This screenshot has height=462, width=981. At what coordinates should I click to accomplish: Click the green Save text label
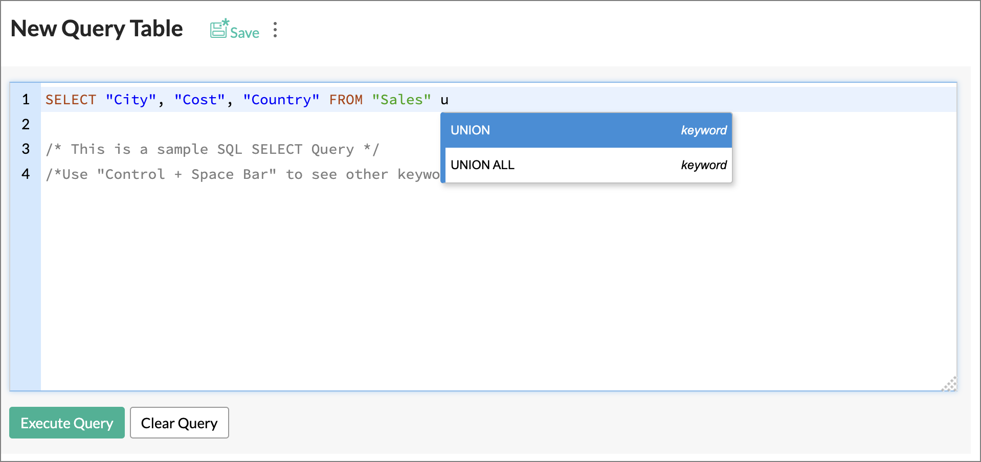244,33
